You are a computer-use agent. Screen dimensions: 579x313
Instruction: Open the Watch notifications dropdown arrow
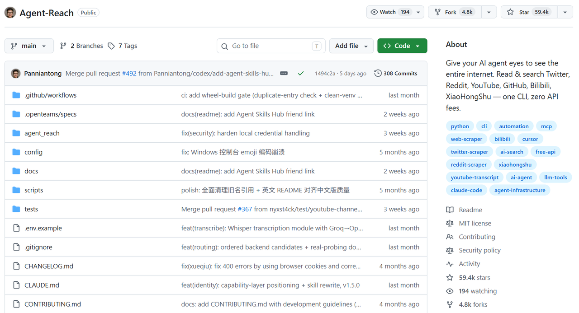pos(419,12)
